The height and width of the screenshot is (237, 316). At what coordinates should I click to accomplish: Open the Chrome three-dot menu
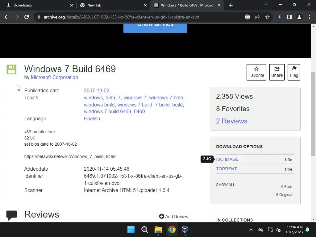click(309, 17)
